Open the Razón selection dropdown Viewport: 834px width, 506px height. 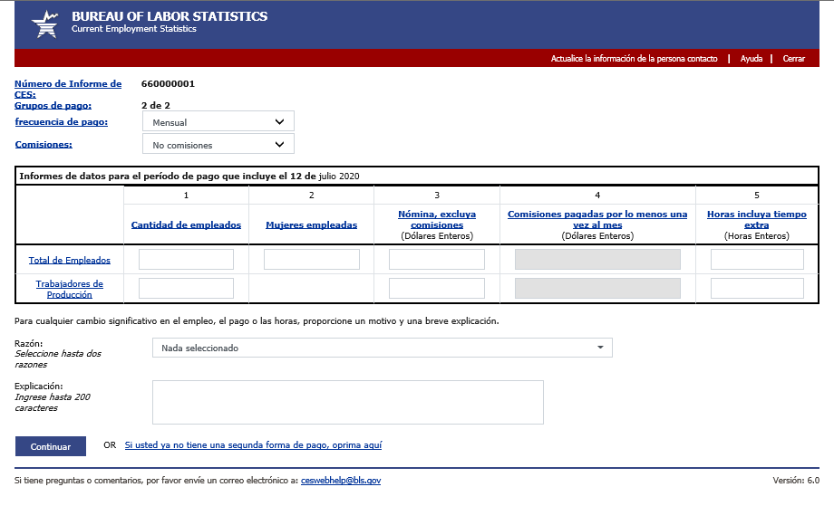[382, 348]
